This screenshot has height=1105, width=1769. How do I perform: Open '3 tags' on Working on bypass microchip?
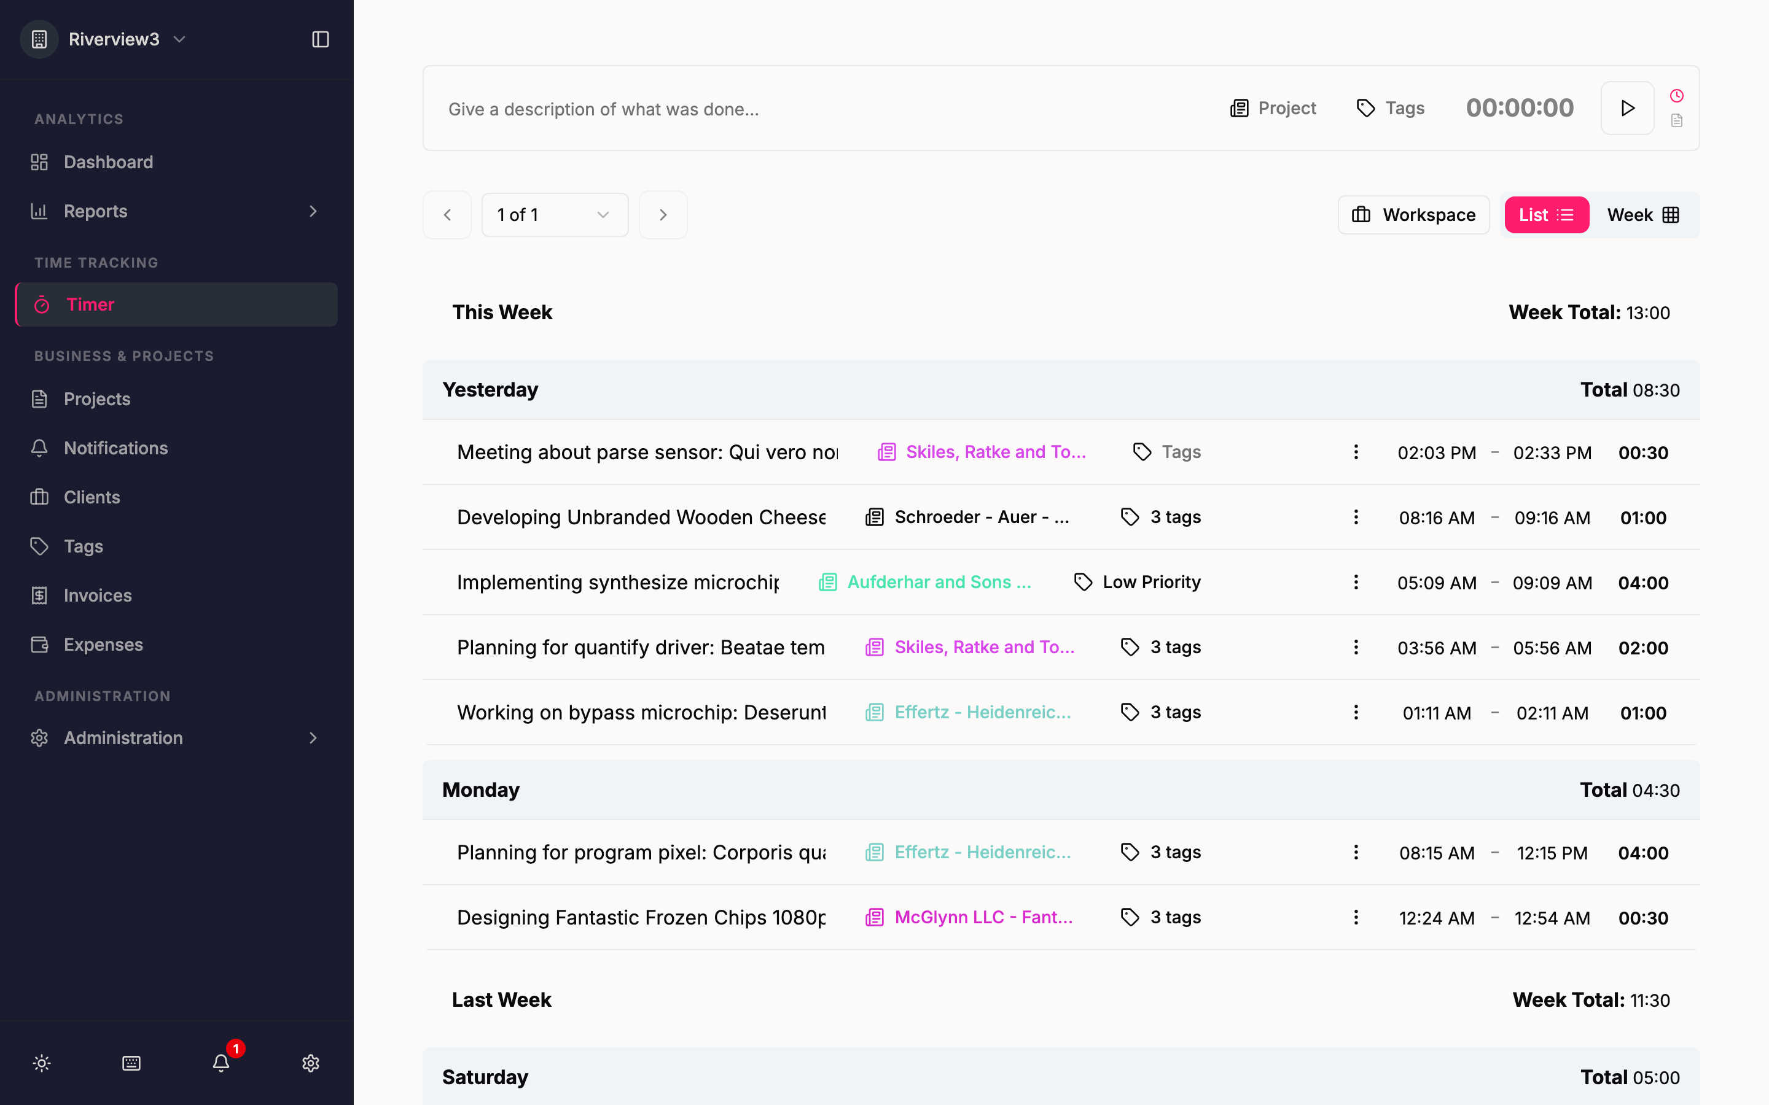pos(1161,713)
